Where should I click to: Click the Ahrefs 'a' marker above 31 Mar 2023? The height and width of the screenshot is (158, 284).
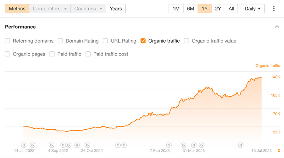pyautogui.click(x=194, y=145)
